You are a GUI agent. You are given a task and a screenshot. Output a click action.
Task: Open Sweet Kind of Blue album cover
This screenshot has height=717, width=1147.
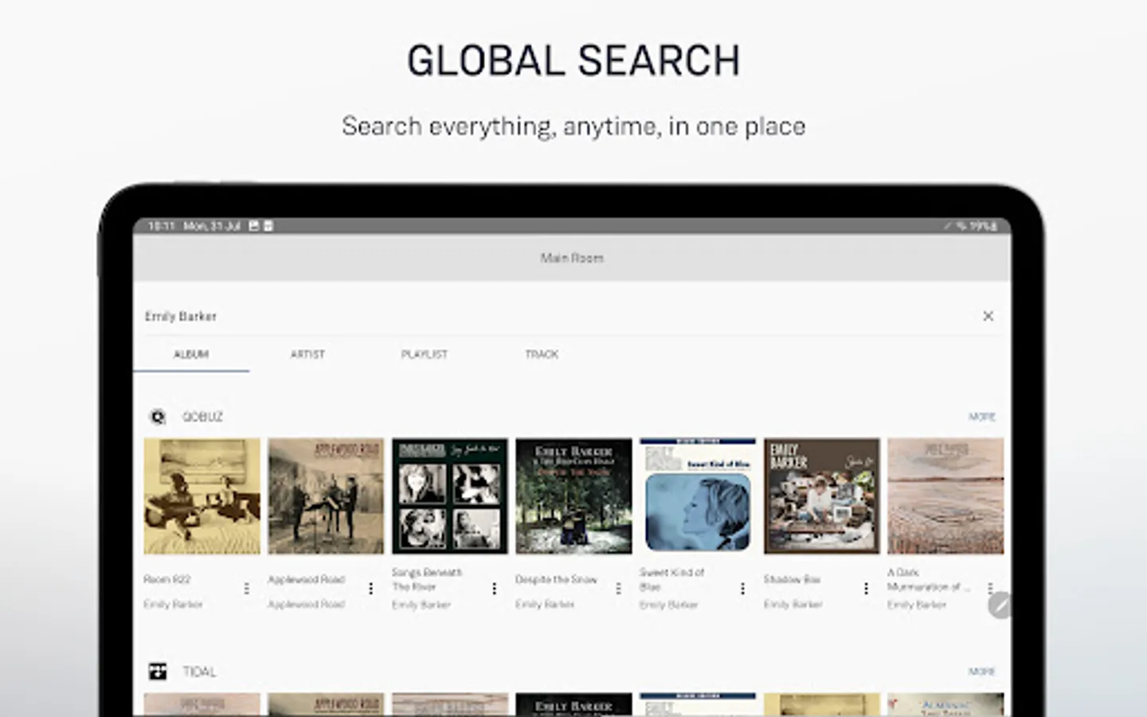click(x=698, y=496)
